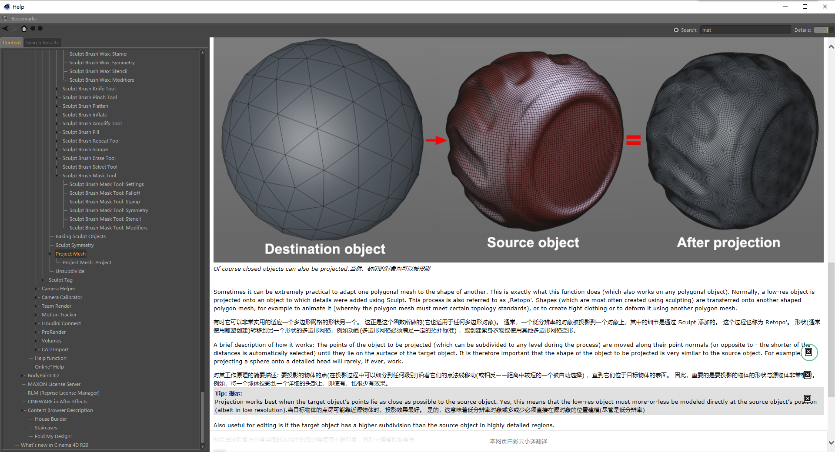Collapse the Content Browser Description node
The image size is (835, 452).
[23, 410]
